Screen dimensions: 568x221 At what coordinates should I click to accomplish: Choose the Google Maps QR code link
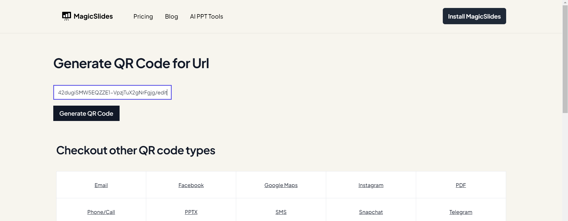tap(281, 185)
